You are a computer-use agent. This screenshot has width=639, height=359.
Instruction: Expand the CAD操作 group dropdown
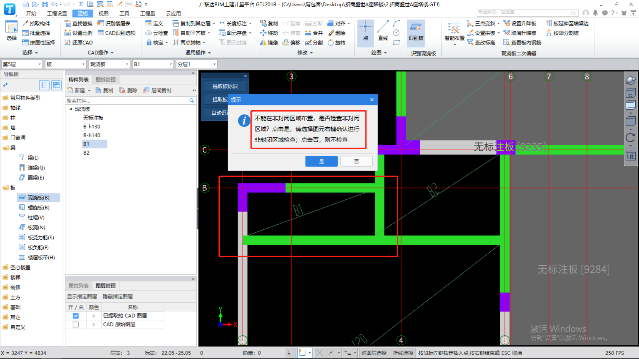point(101,53)
